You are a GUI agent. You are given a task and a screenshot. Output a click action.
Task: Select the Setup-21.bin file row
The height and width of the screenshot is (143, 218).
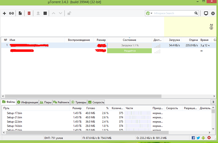[107, 117]
